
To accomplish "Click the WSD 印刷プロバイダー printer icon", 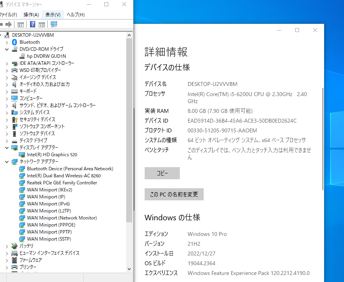I will 14,70.
